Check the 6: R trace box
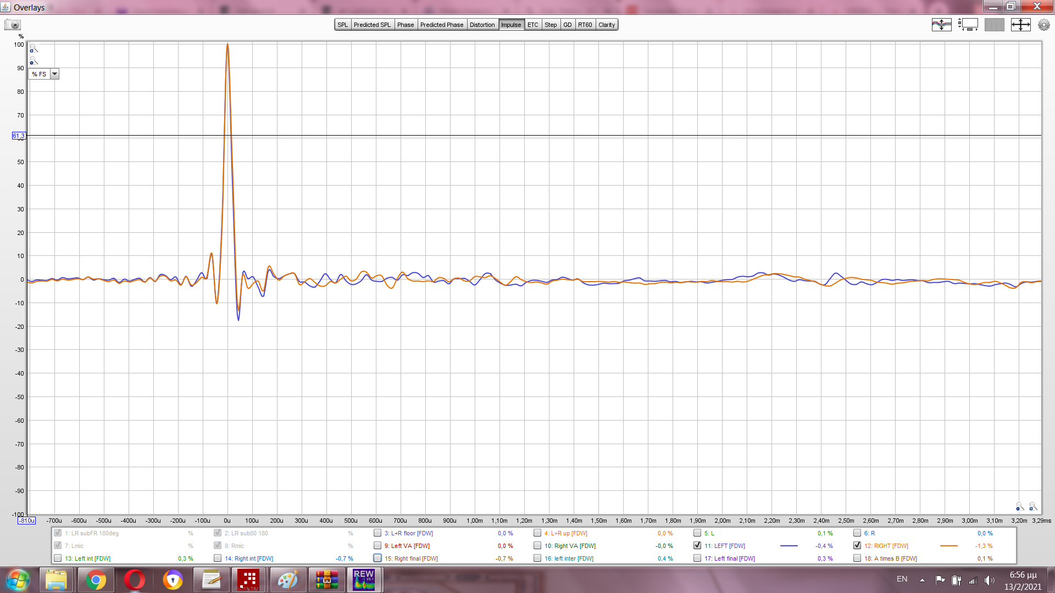The height and width of the screenshot is (593, 1055). (x=857, y=533)
